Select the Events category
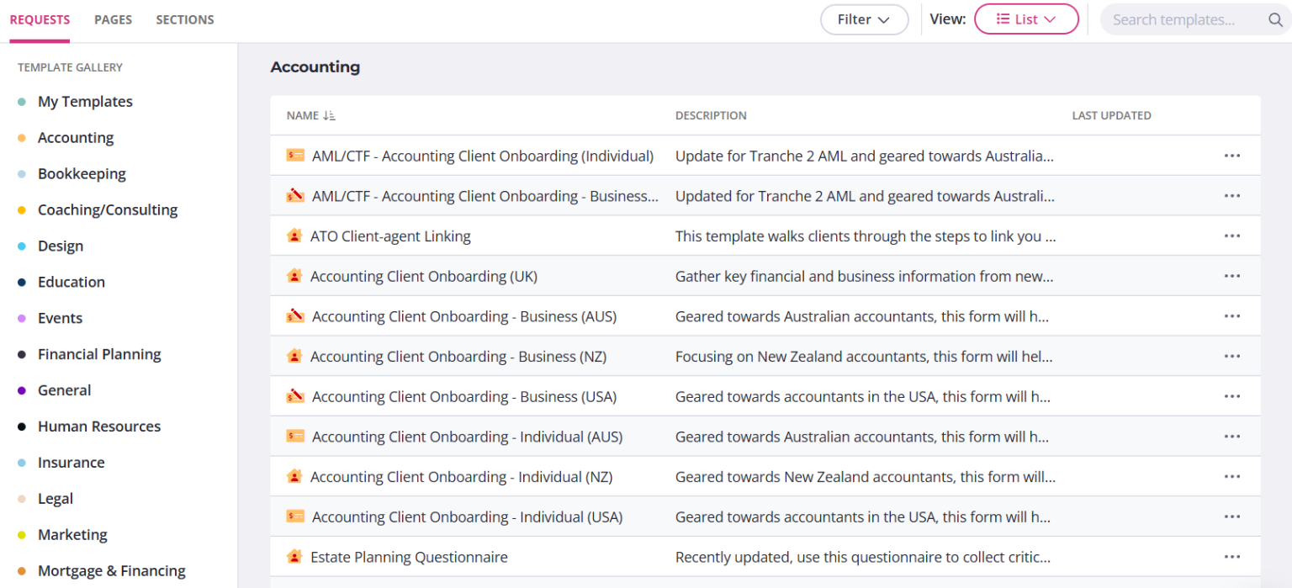 pyautogui.click(x=60, y=319)
